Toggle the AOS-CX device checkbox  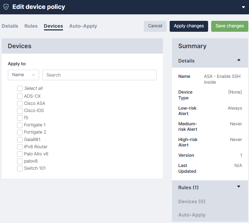click(20, 96)
